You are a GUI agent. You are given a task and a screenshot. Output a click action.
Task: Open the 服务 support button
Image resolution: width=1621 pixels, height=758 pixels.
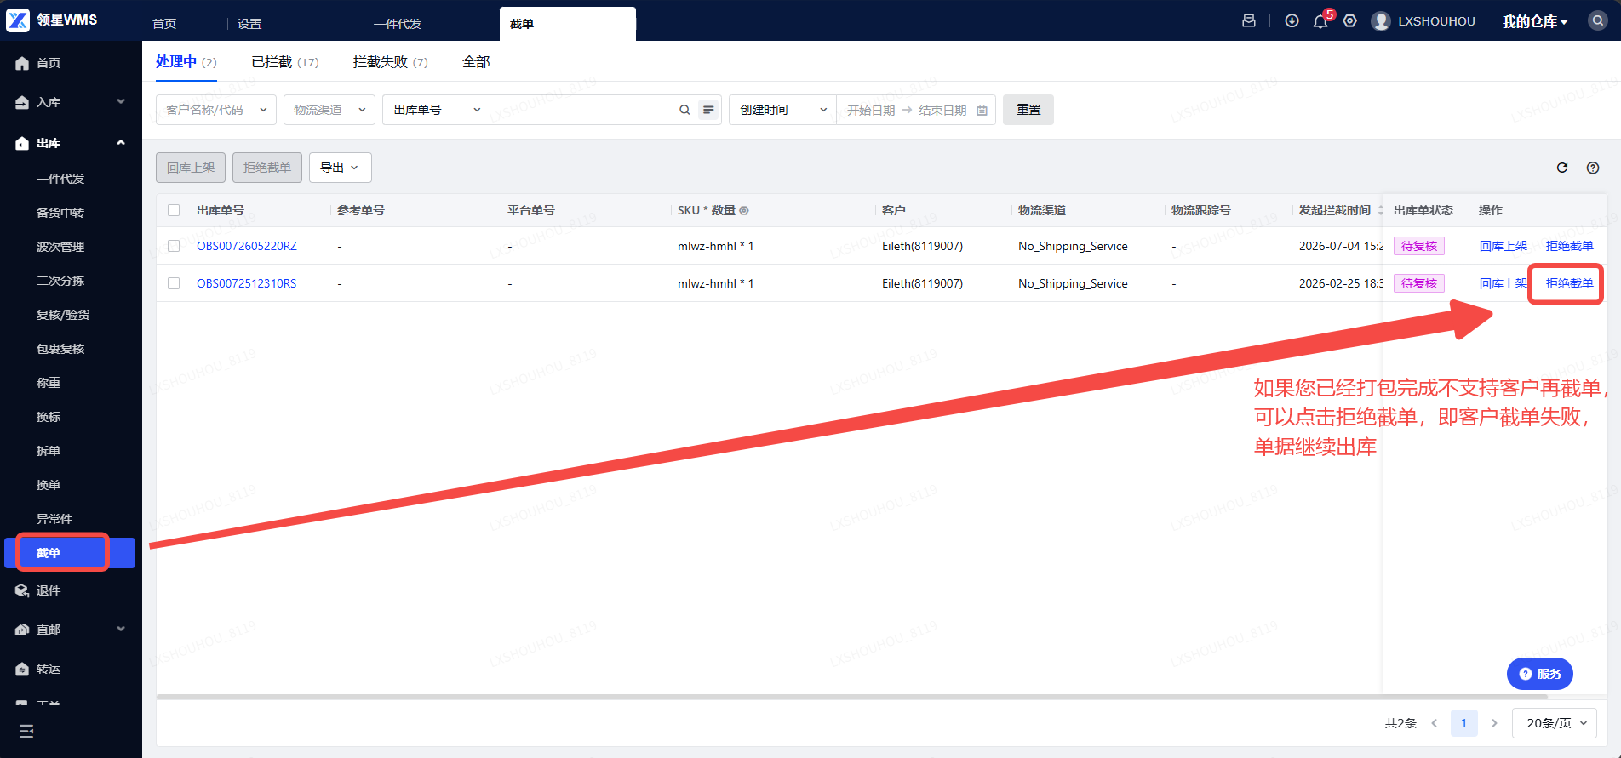1540,674
